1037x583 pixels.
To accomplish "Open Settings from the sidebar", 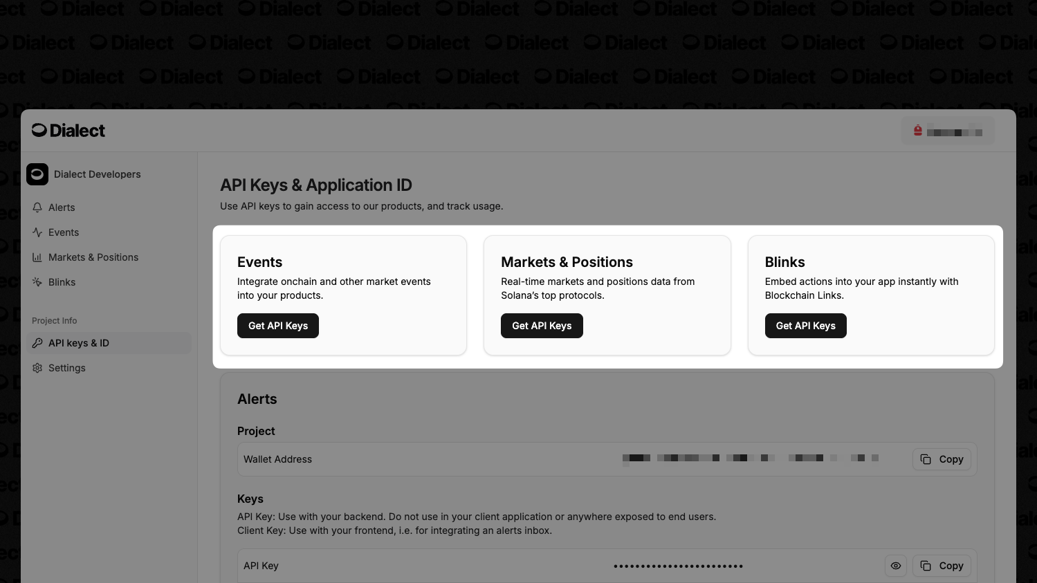I will 109,368.
